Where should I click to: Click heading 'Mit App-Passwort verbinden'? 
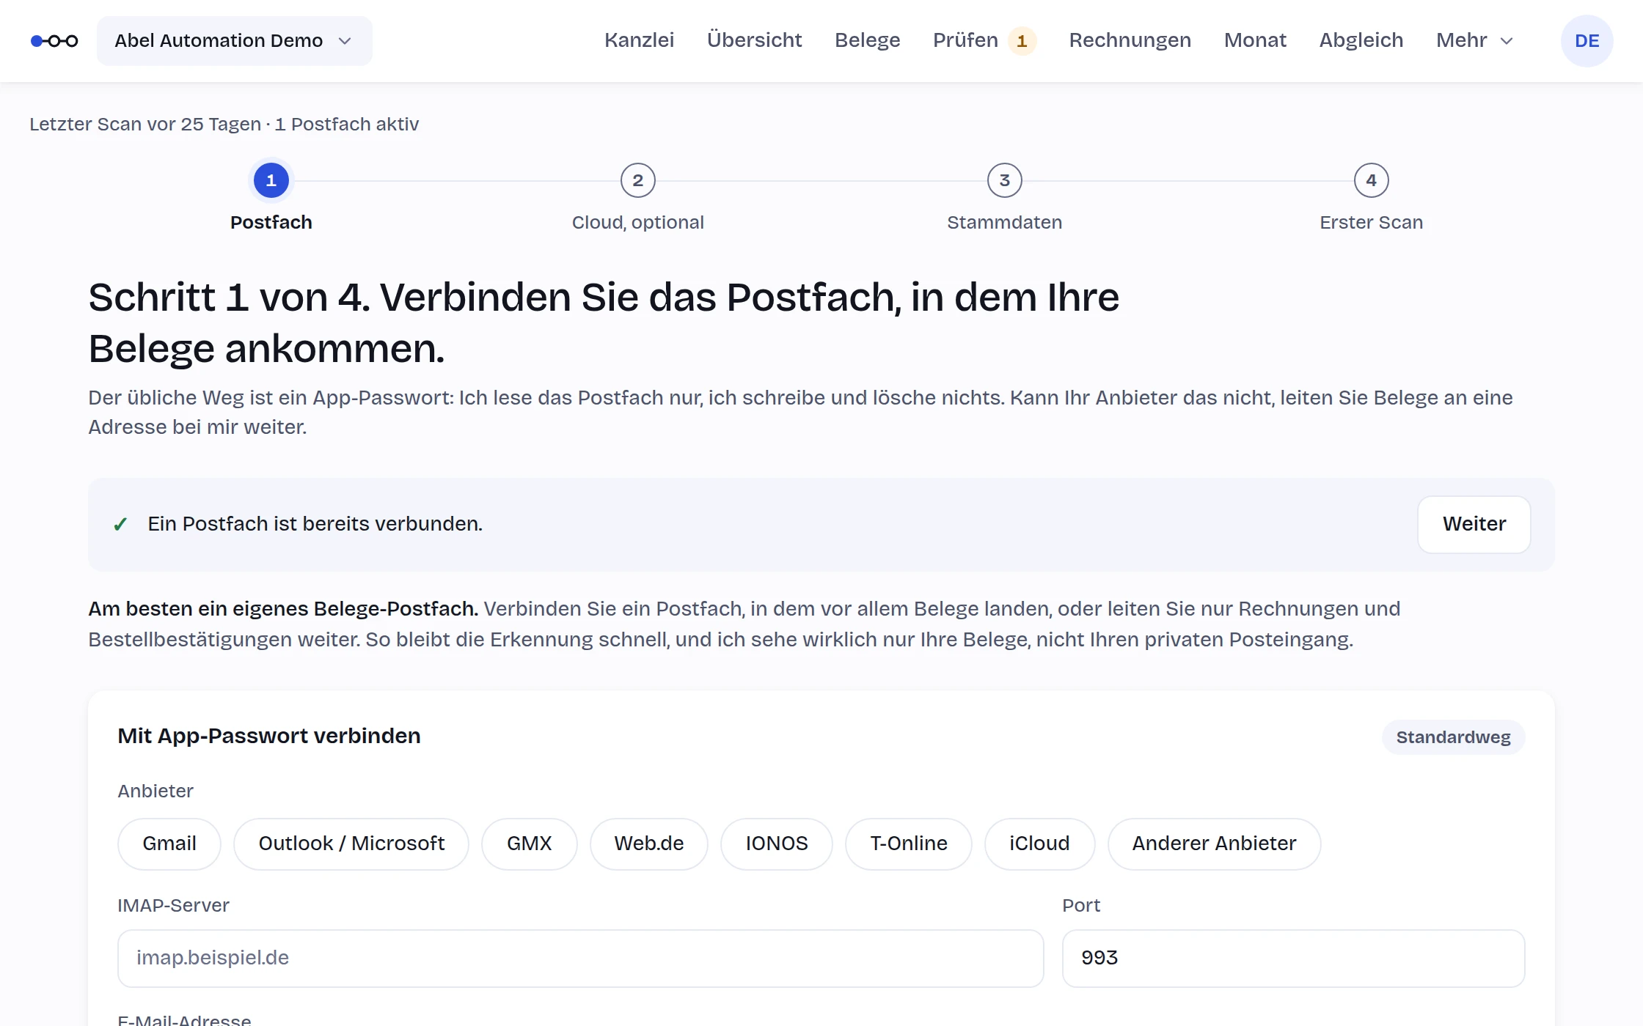(269, 736)
